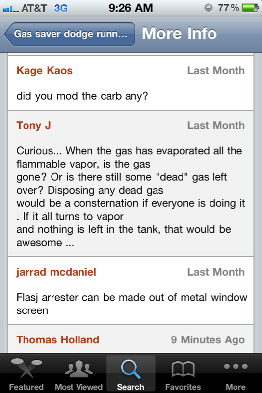Open Thomas Holland commenter name

[x=58, y=340]
